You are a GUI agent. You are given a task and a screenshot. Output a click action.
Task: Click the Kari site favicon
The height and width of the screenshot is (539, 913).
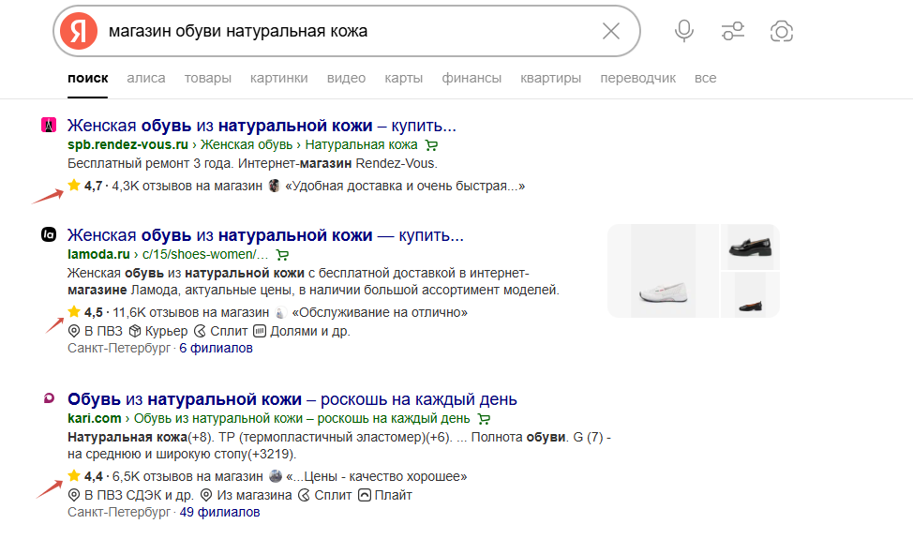(49, 398)
